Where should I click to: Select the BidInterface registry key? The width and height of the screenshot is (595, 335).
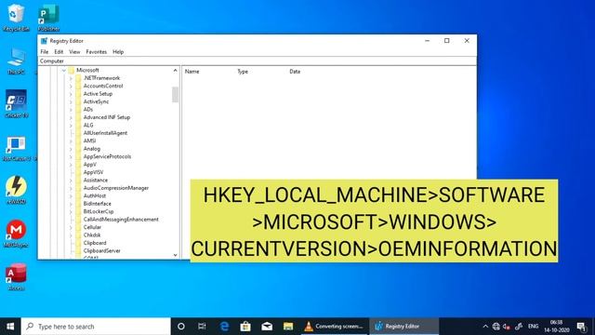click(x=97, y=204)
